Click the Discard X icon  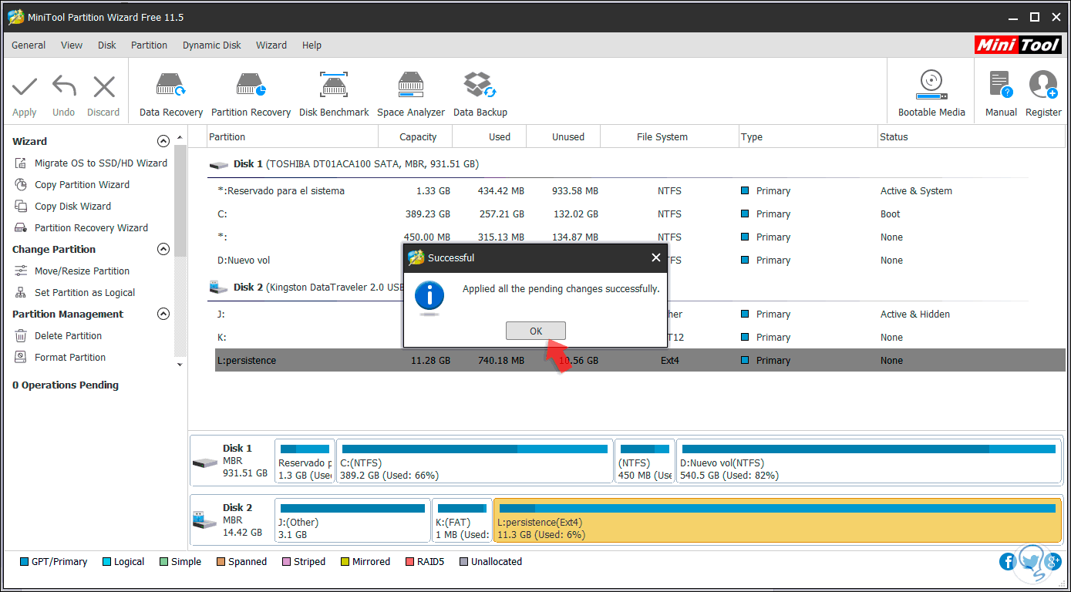pyautogui.click(x=103, y=86)
